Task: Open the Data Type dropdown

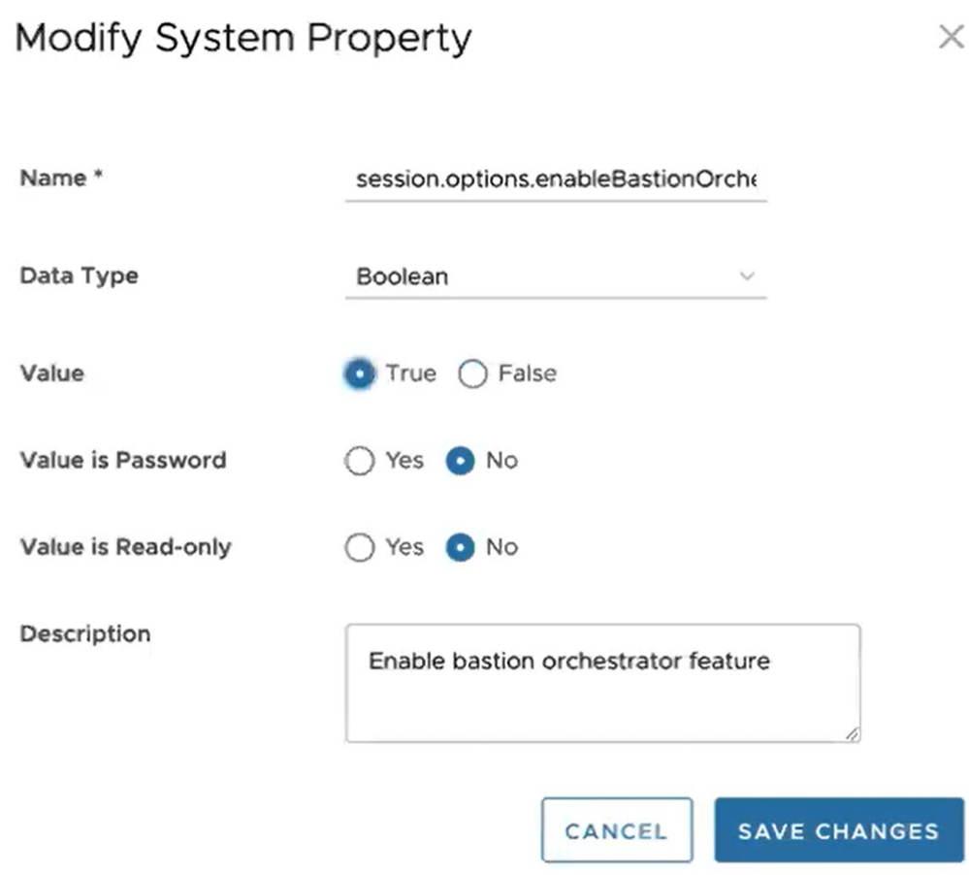Action: (x=553, y=276)
